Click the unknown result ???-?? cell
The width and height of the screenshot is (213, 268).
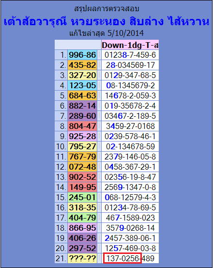tap(82, 258)
